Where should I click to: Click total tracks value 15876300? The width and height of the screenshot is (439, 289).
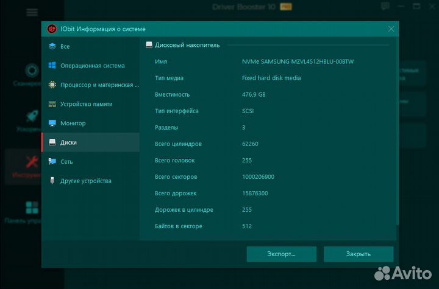pos(255,193)
